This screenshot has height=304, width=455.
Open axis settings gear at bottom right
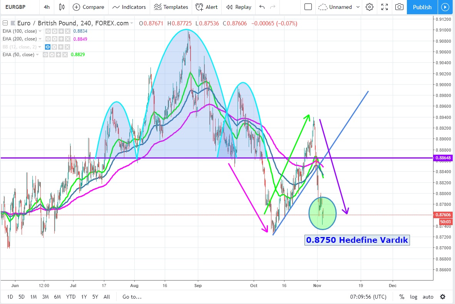pyautogui.click(x=443, y=297)
